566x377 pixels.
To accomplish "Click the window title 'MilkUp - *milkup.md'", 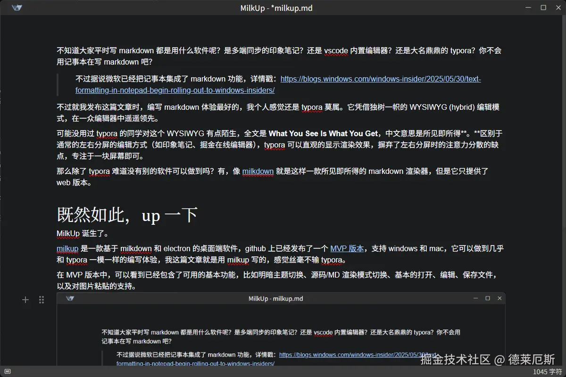I will [276, 8].
